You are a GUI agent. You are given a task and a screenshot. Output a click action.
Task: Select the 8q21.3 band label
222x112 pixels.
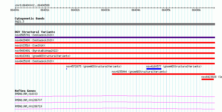pos(19,21)
